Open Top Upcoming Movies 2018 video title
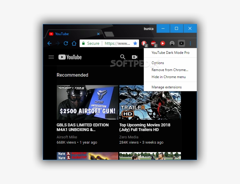 (145, 127)
